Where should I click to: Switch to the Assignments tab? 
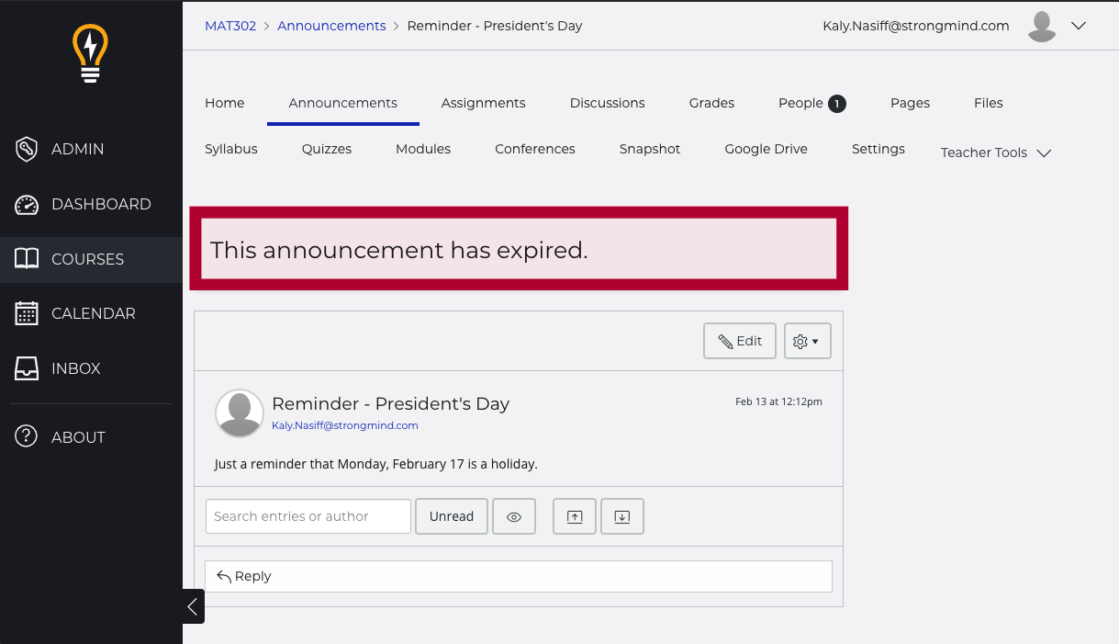click(x=483, y=103)
